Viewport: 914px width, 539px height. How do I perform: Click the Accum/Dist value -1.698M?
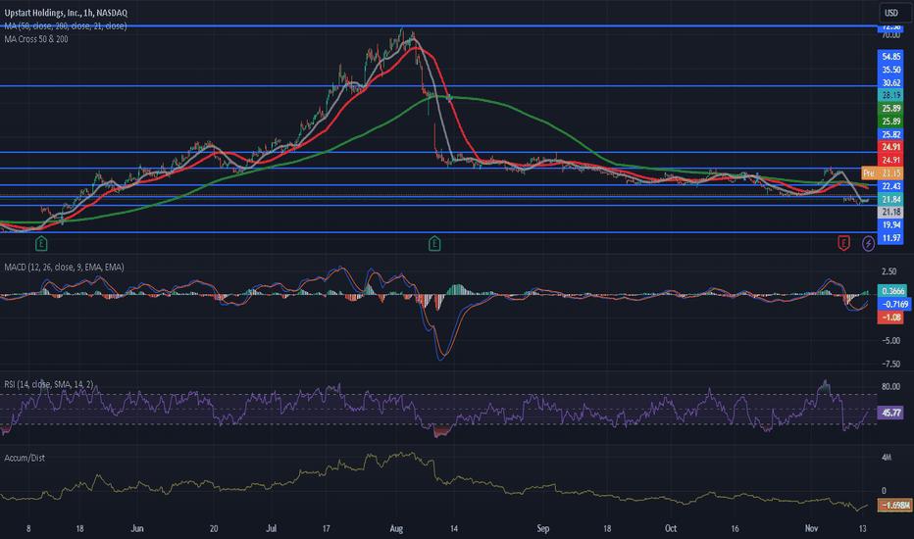(894, 506)
